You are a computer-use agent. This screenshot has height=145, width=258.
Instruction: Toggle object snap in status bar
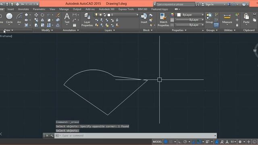(199, 142)
